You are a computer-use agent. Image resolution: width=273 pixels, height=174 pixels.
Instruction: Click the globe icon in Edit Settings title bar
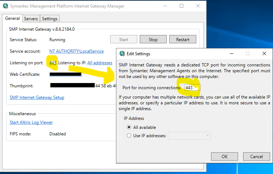pyautogui.click(x=122, y=53)
